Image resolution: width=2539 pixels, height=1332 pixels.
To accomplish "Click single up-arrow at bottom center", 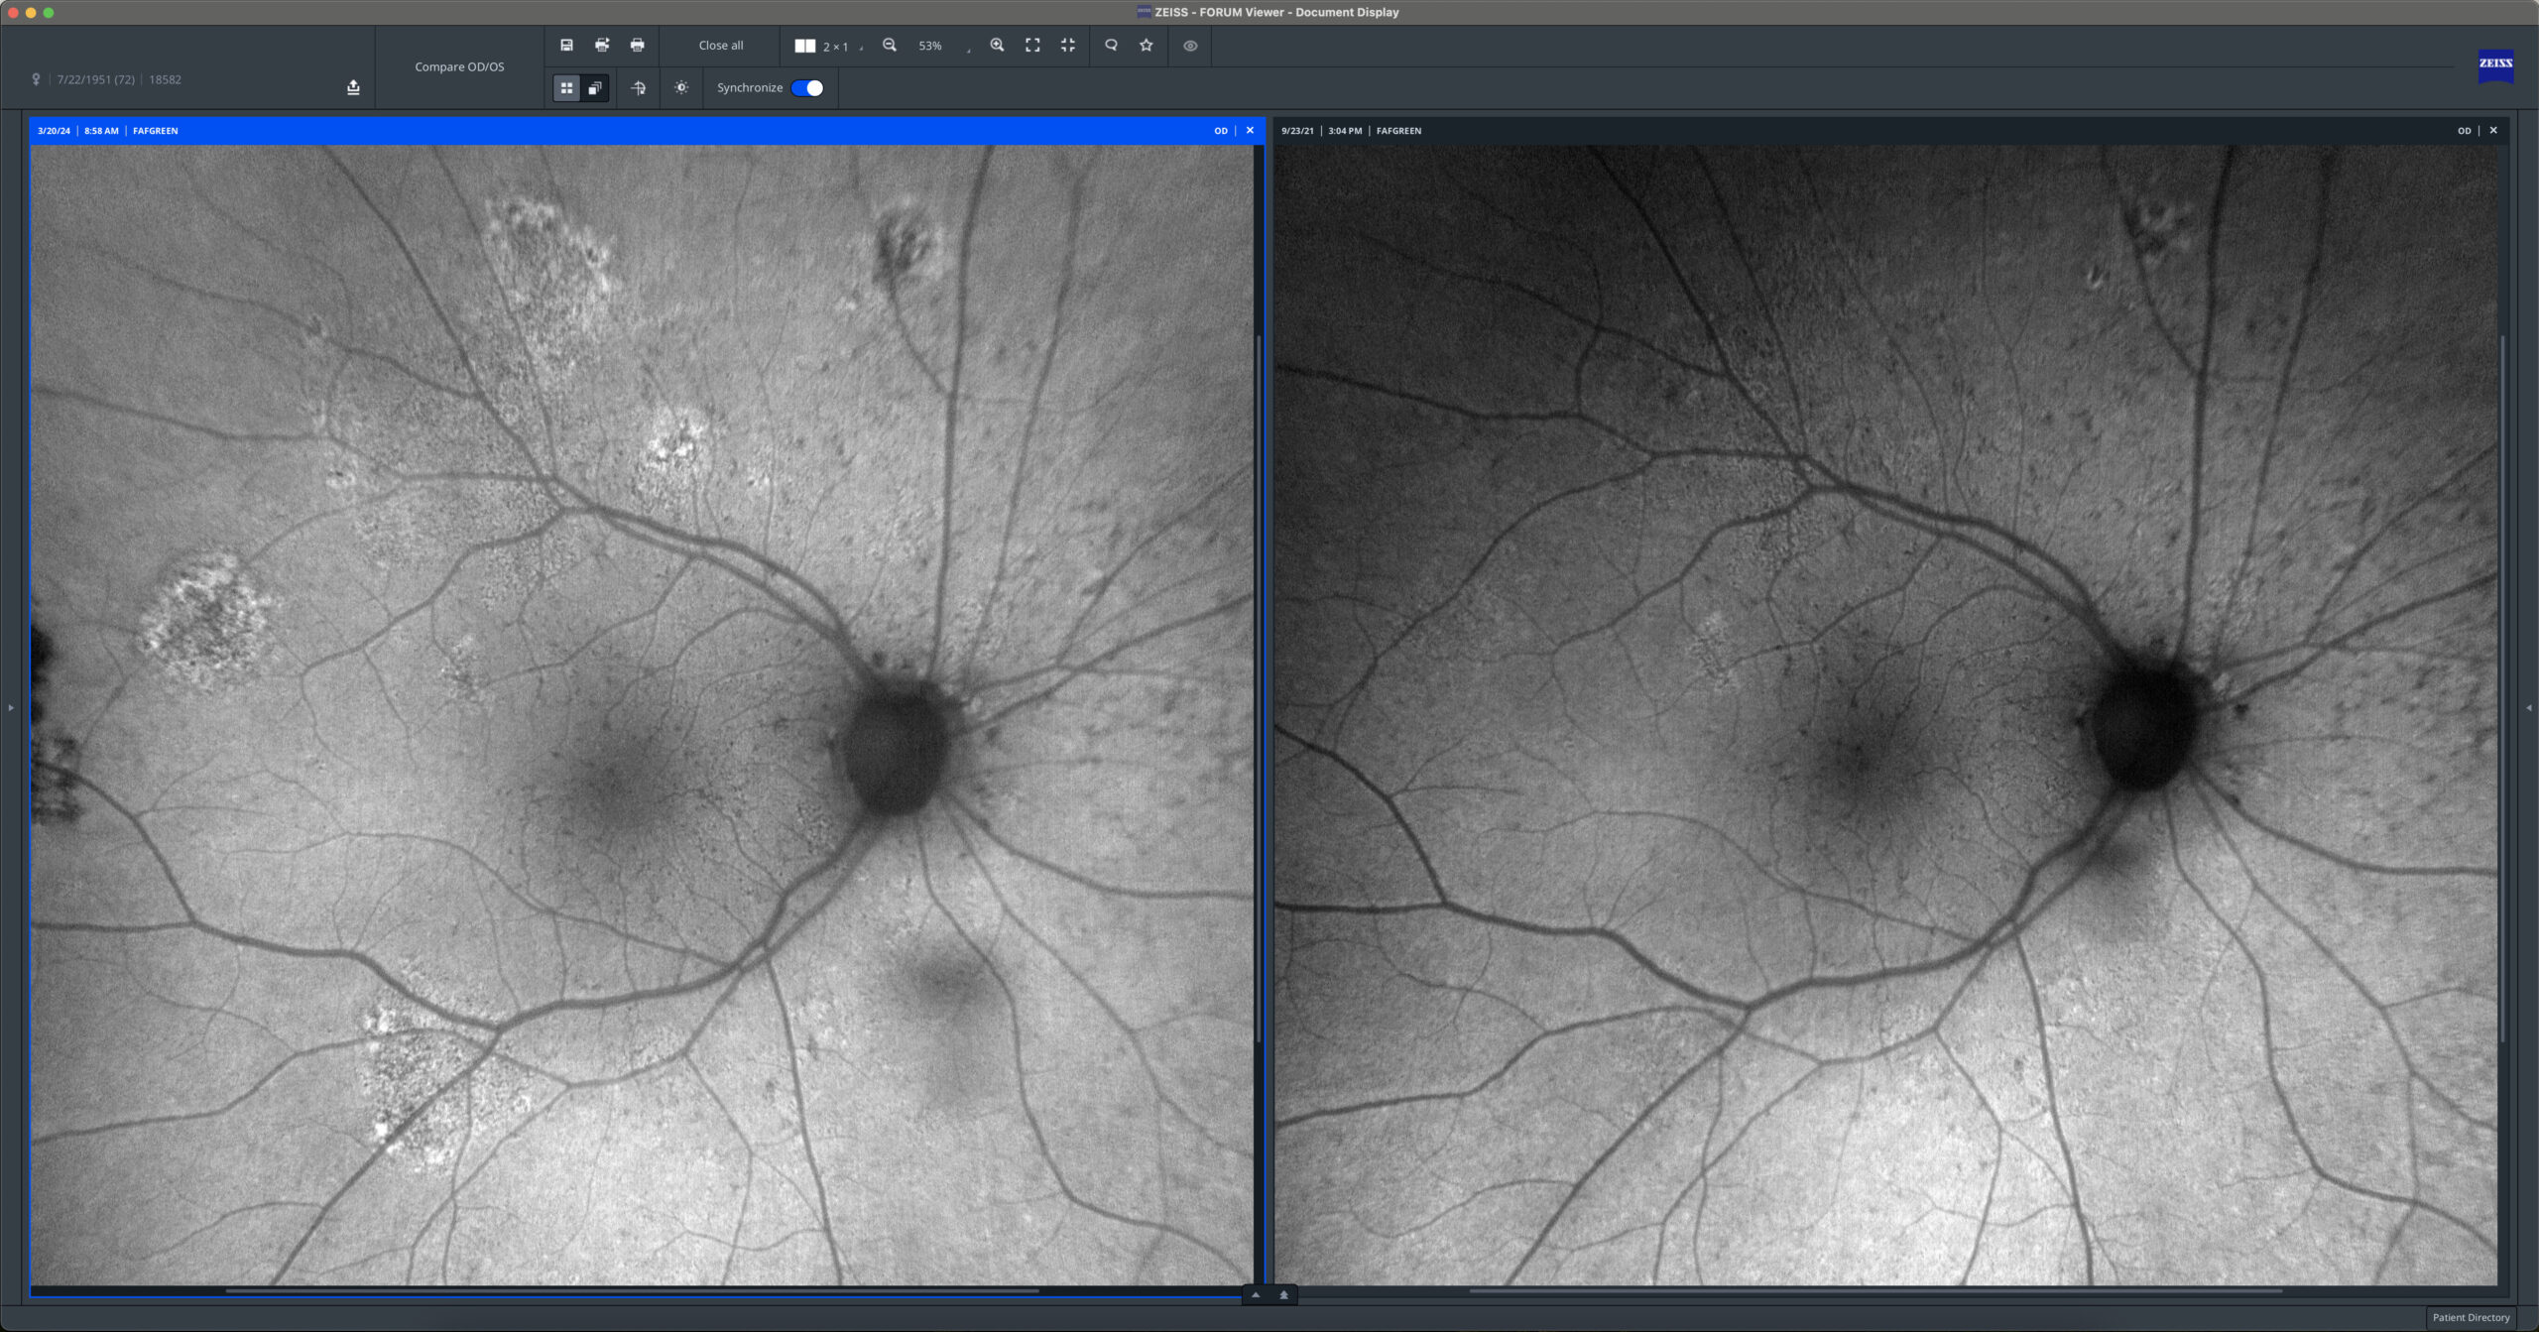I will pos(1256,1294).
